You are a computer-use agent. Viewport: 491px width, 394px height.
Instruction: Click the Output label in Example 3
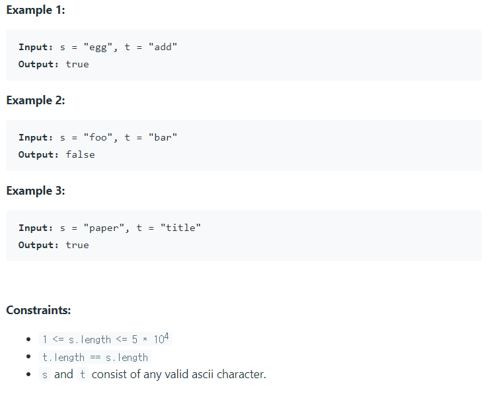point(38,245)
